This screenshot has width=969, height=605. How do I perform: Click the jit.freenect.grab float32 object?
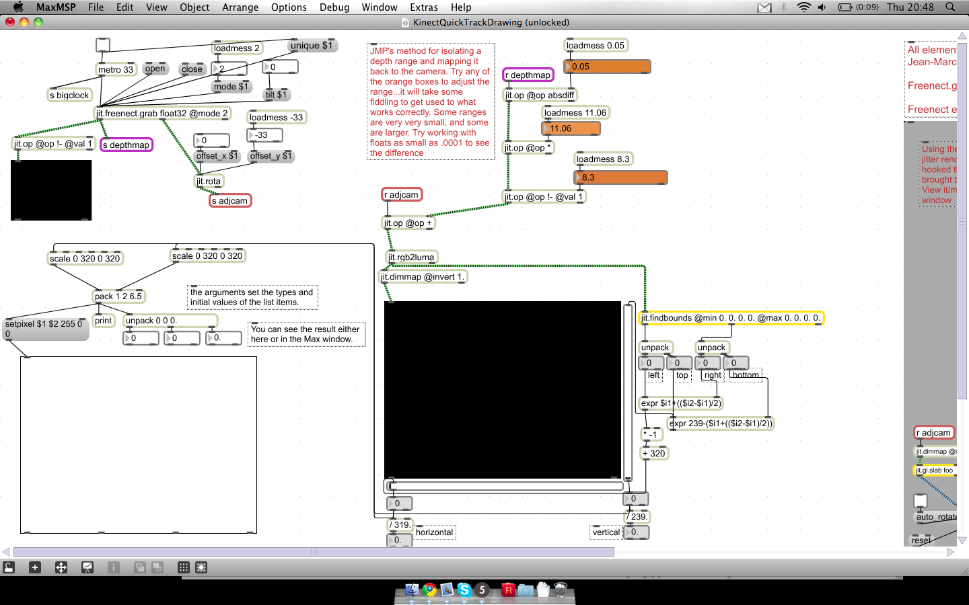(162, 114)
